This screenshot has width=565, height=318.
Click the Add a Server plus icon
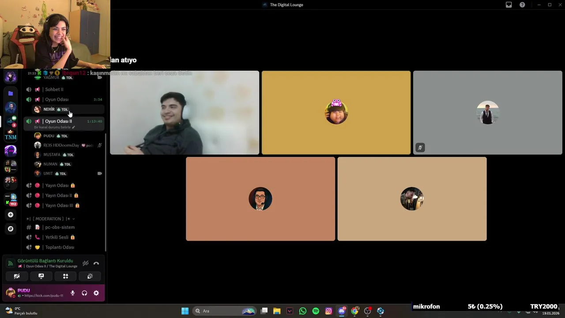[11, 215]
